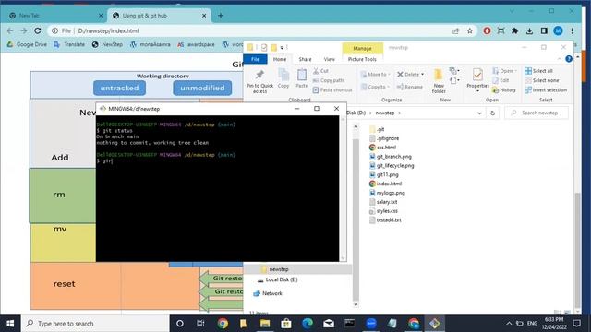The width and height of the screenshot is (591, 332).
Task: Click the Manage contextual tab
Action: coord(362,49)
